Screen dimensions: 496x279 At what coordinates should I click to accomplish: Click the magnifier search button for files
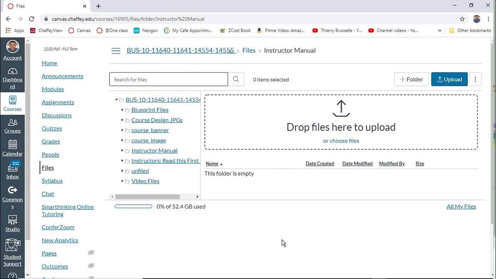(236, 79)
